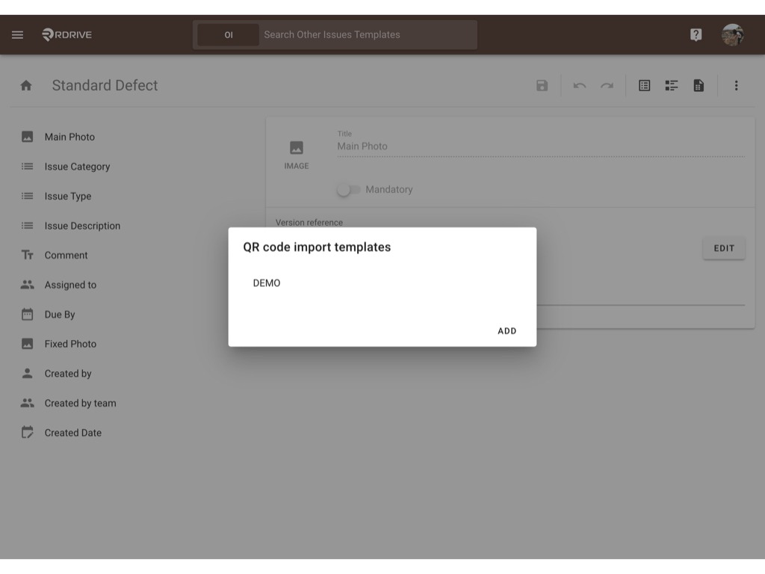Choose the DEMO template in the dialog

point(267,283)
